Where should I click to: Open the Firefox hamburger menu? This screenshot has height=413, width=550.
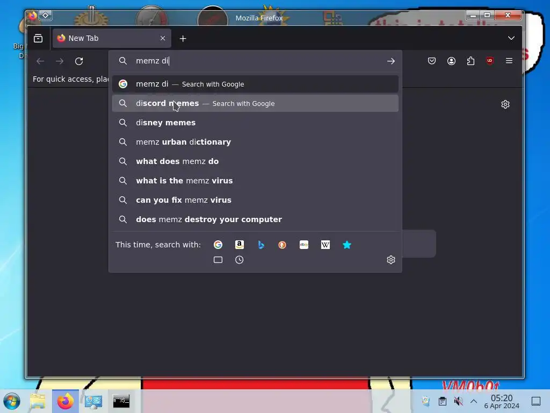tap(509, 61)
